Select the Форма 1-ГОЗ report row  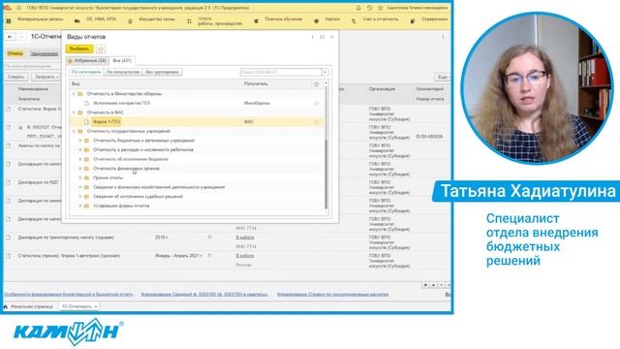tap(197, 122)
